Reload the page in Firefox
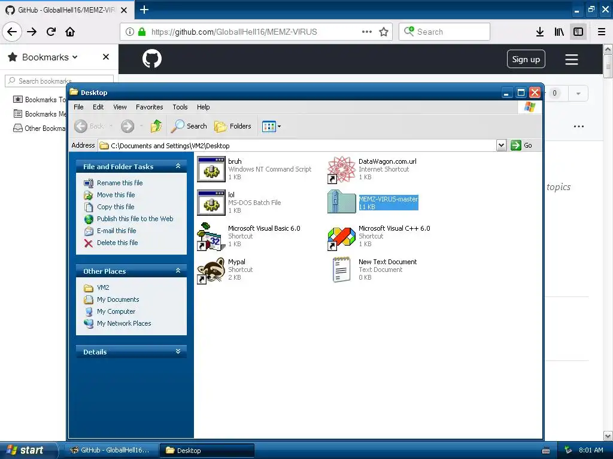This screenshot has height=459, width=613. 51,32
